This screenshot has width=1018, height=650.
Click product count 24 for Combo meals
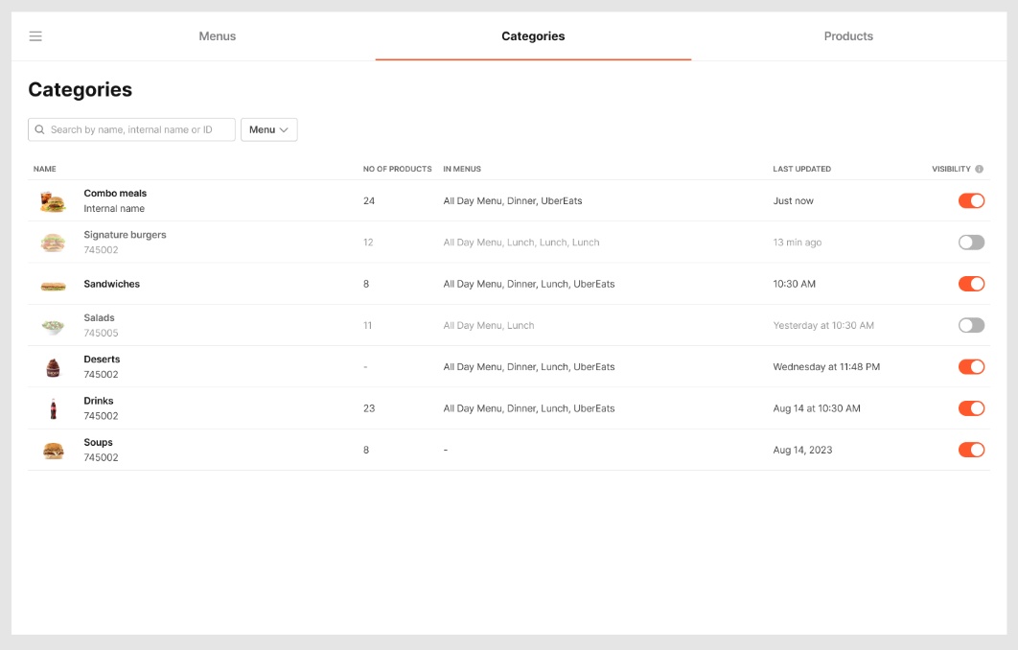coord(369,201)
